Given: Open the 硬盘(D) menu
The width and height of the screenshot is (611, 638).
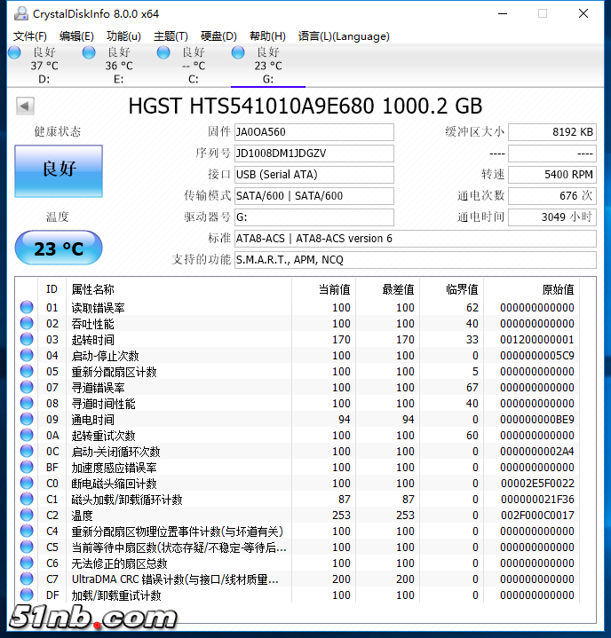Looking at the screenshot, I should pos(218,36).
